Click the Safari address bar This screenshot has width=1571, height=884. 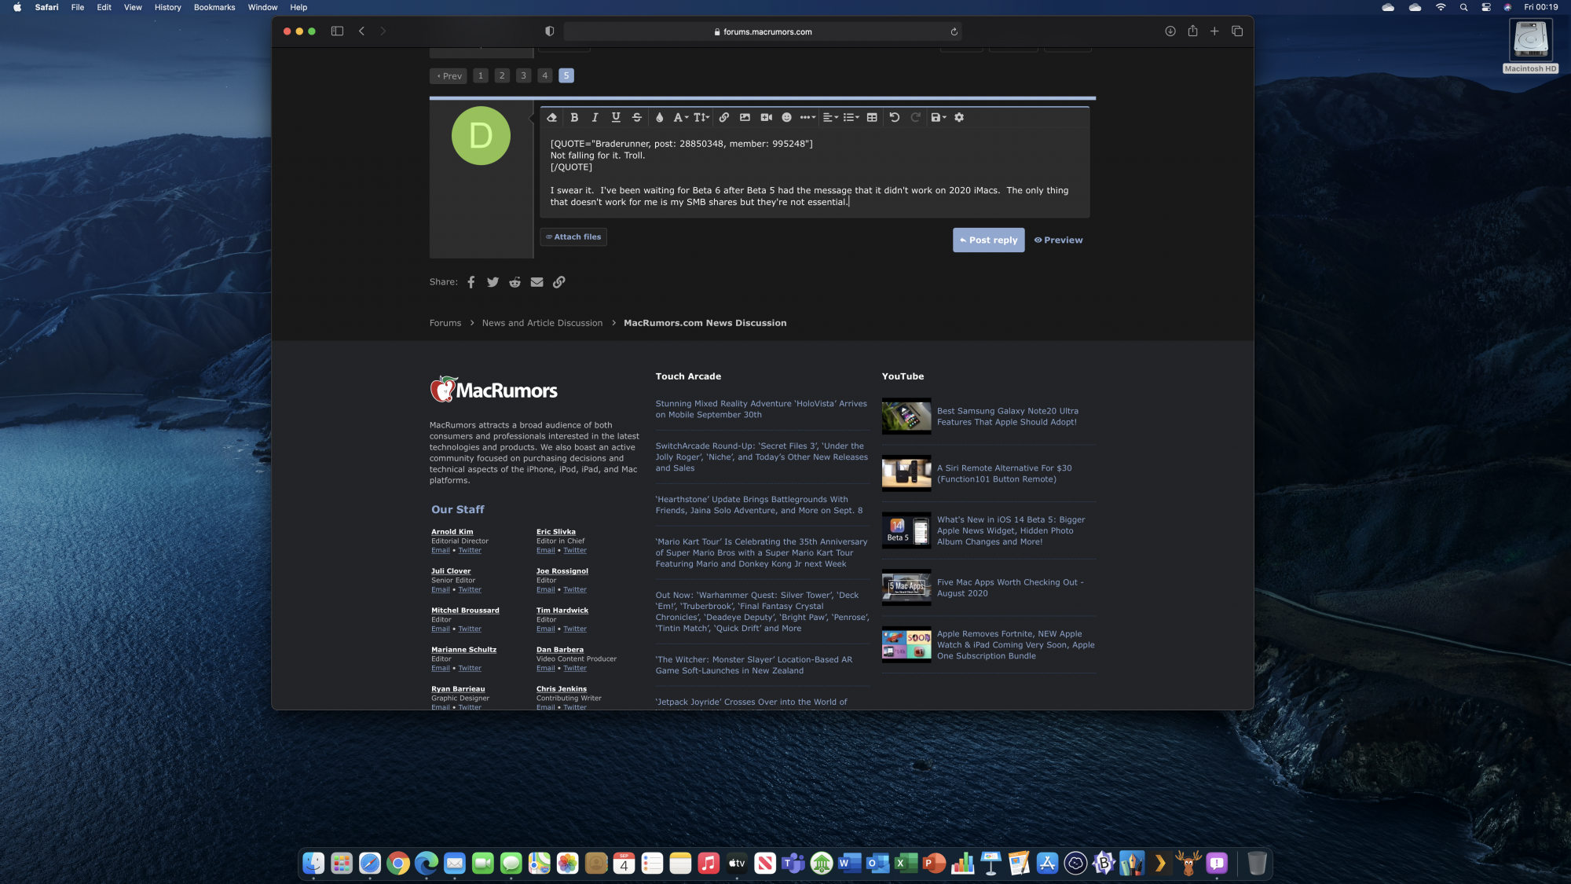(x=763, y=32)
